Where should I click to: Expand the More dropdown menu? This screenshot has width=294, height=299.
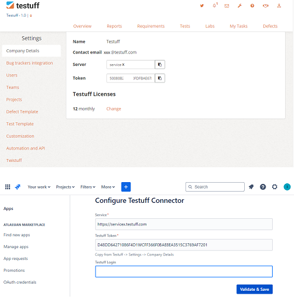pos(108,187)
